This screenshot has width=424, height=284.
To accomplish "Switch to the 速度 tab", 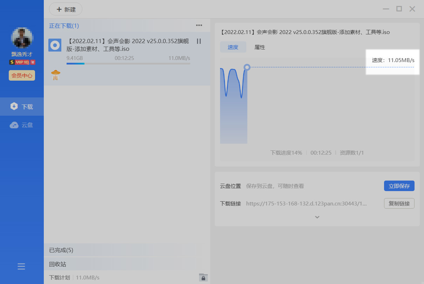I will 233,47.
